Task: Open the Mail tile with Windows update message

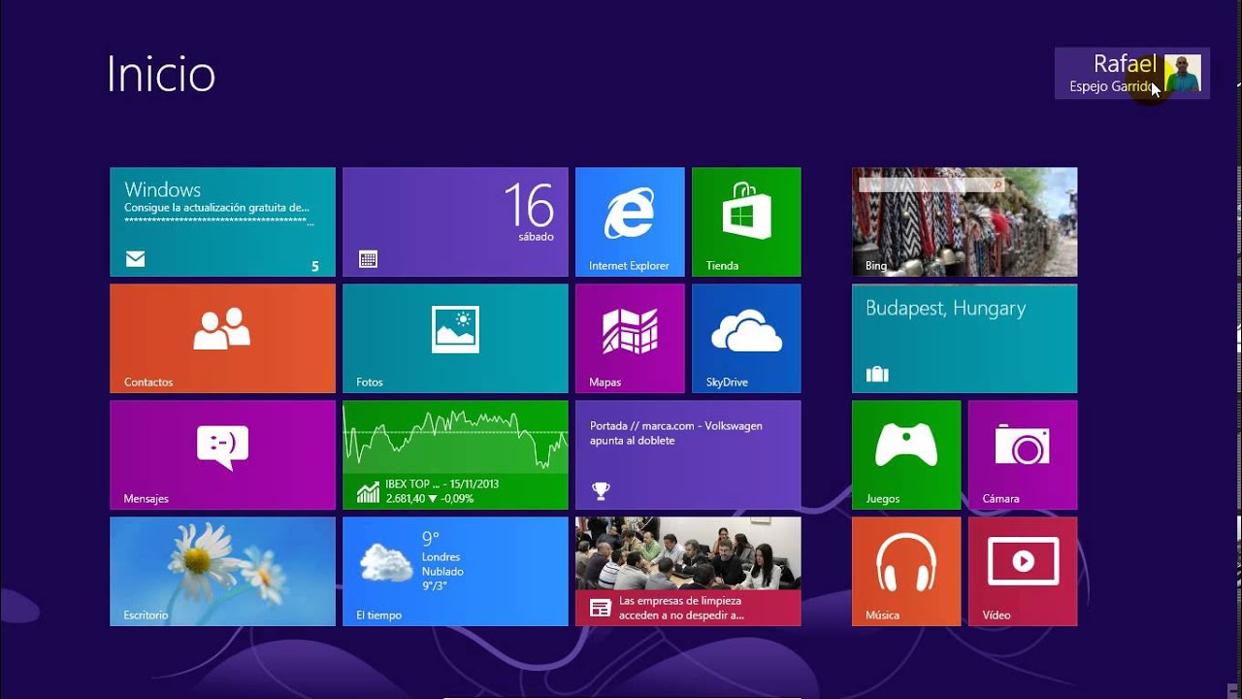Action: click(x=222, y=221)
